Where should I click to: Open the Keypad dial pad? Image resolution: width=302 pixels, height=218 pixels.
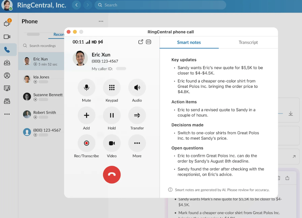pos(112,88)
